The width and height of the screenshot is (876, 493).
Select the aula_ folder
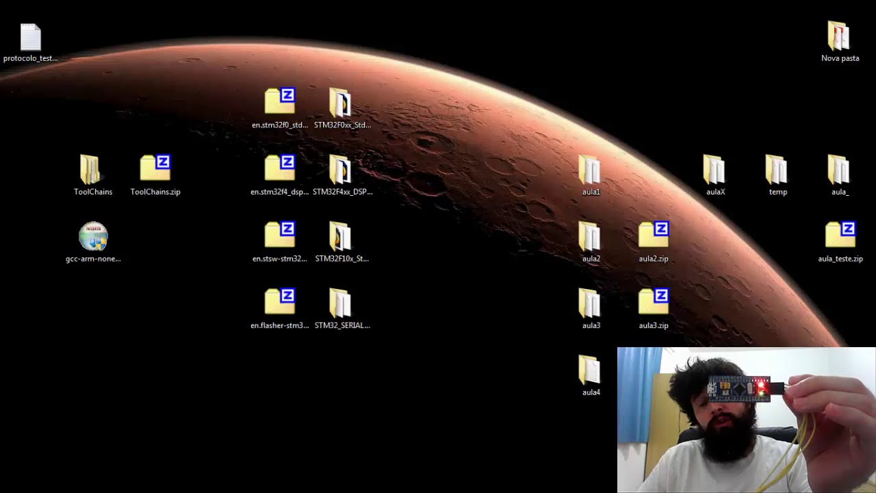point(838,169)
